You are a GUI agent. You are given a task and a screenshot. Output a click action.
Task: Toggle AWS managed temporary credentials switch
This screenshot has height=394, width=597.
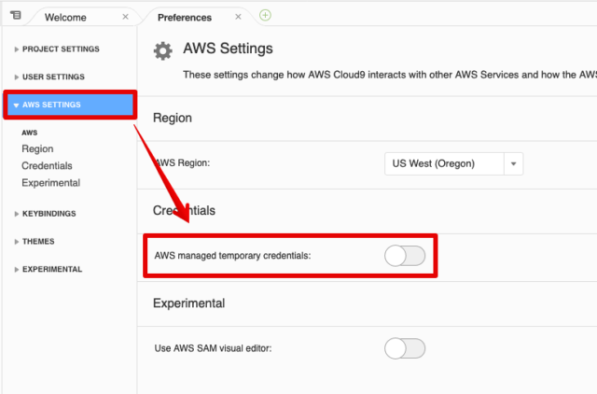click(405, 256)
